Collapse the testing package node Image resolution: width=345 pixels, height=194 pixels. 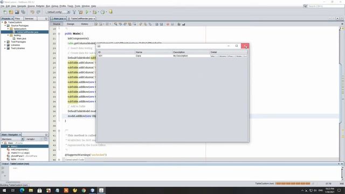coord(8,35)
